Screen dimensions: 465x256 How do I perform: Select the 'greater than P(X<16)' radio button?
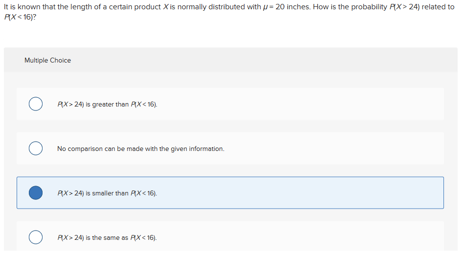(x=36, y=104)
